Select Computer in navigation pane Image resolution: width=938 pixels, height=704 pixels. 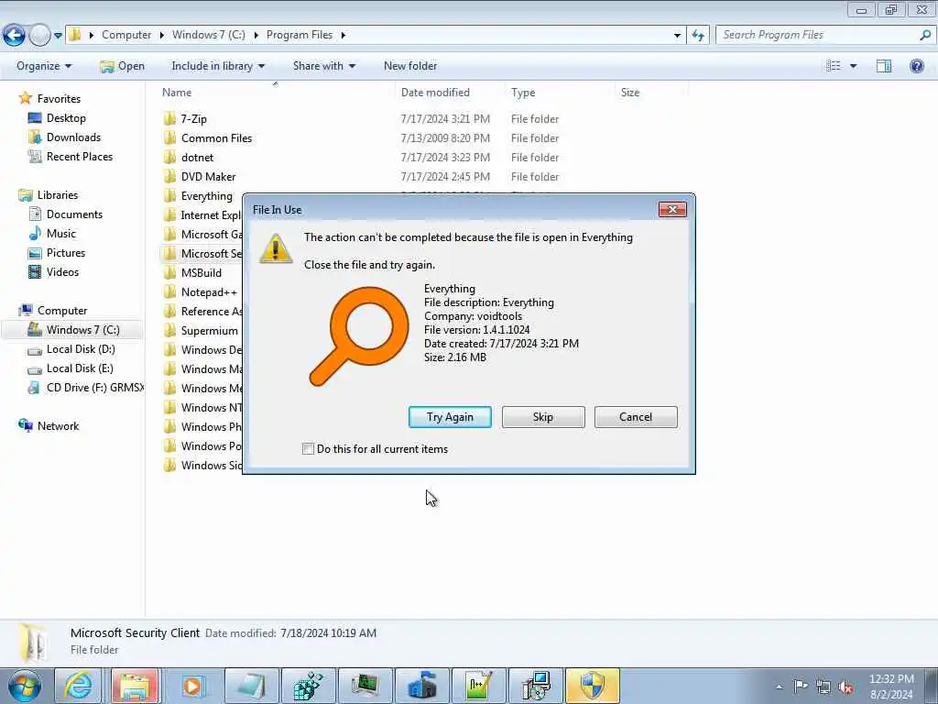pyautogui.click(x=62, y=311)
